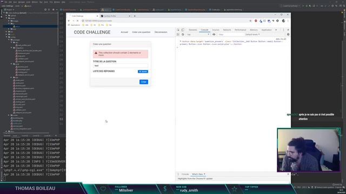Open DevTools more options menu
346x194 pixels.
click(283, 30)
